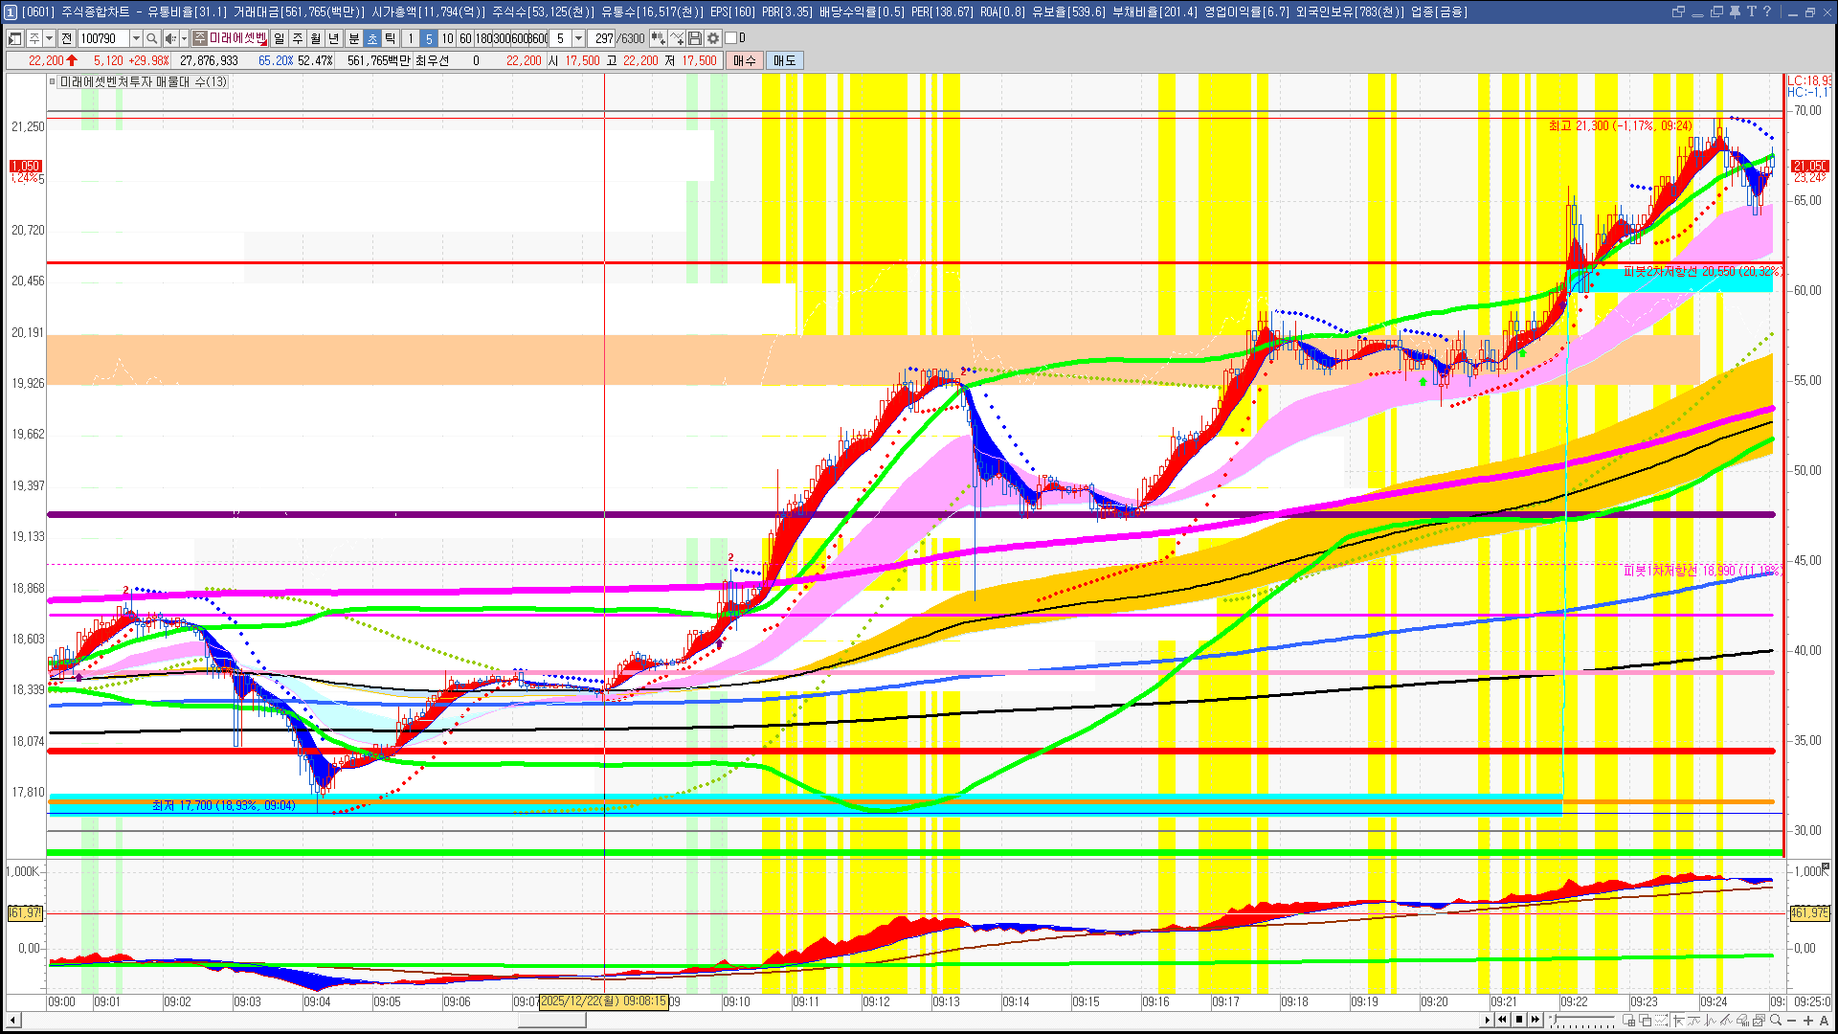Select the 일 (daily) period tab

[279, 38]
